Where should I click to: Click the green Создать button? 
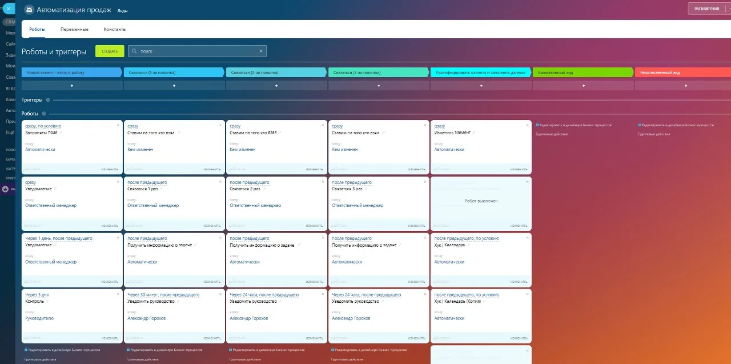[x=110, y=51]
